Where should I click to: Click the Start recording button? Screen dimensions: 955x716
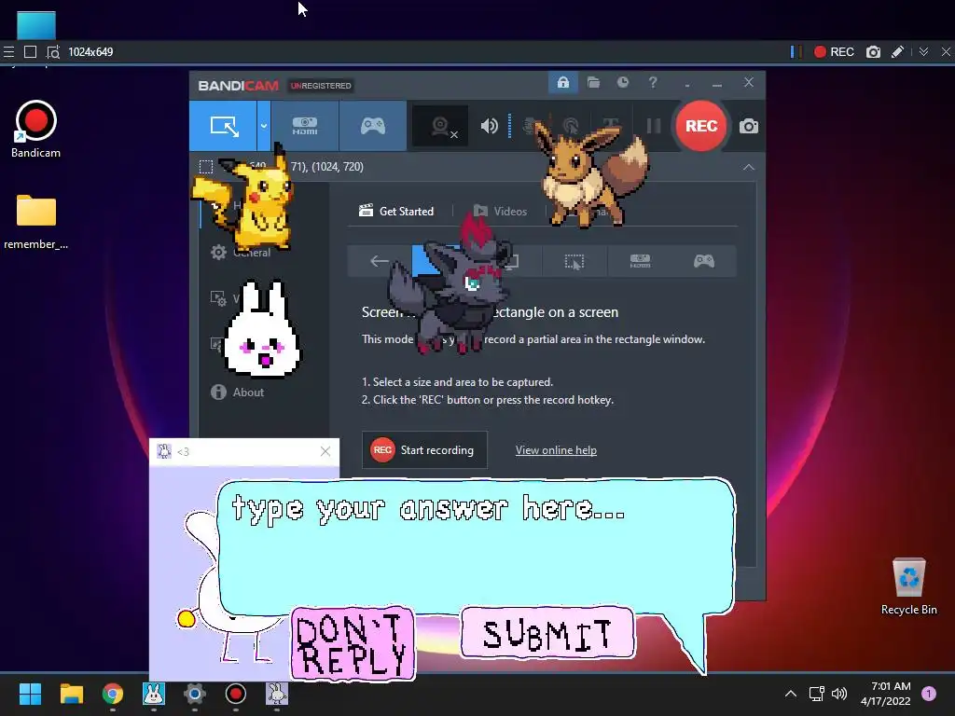[x=424, y=450]
